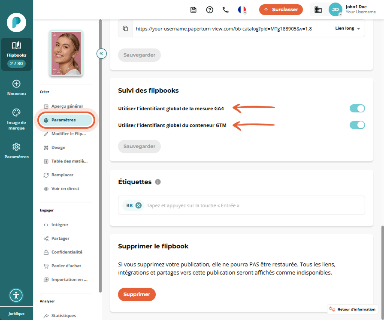Open the Juridique legal link
This screenshot has height=320, width=384.
click(x=16, y=314)
